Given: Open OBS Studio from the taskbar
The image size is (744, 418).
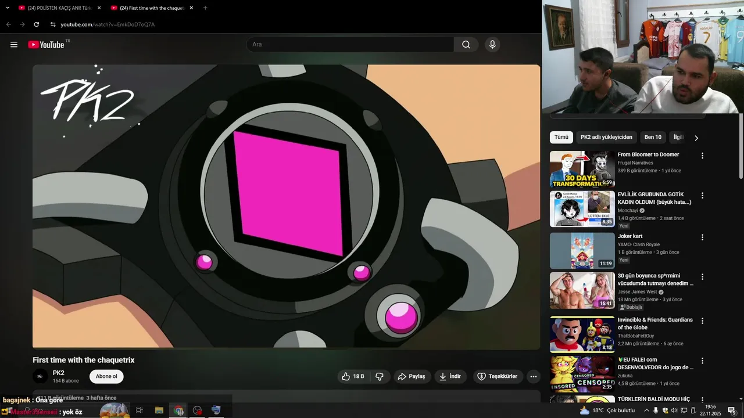Looking at the screenshot, I should [x=198, y=410].
